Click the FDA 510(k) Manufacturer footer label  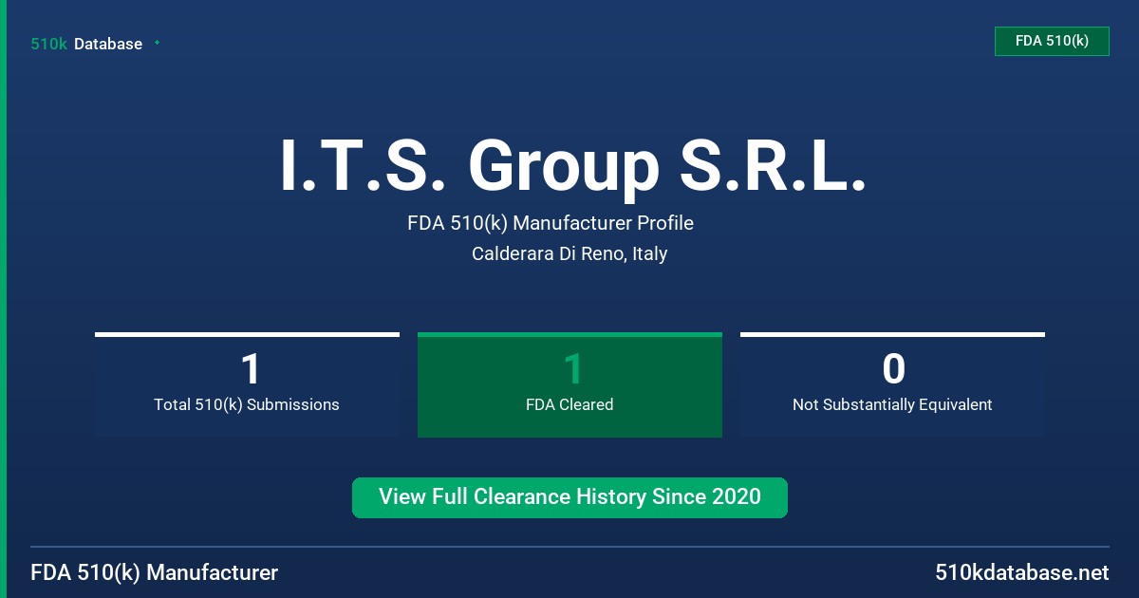tap(155, 573)
